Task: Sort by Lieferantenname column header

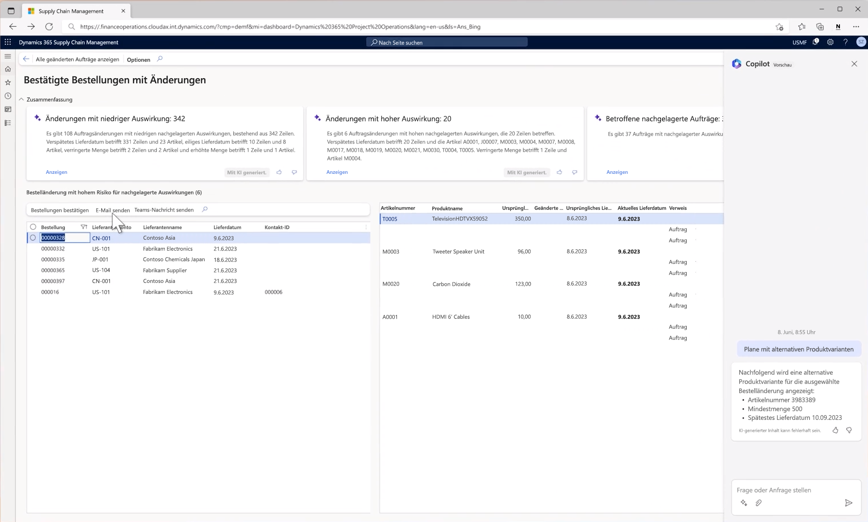Action: 162,227
